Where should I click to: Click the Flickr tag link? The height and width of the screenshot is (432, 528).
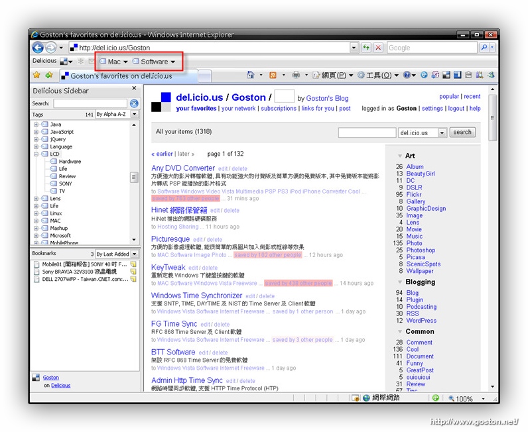413,195
